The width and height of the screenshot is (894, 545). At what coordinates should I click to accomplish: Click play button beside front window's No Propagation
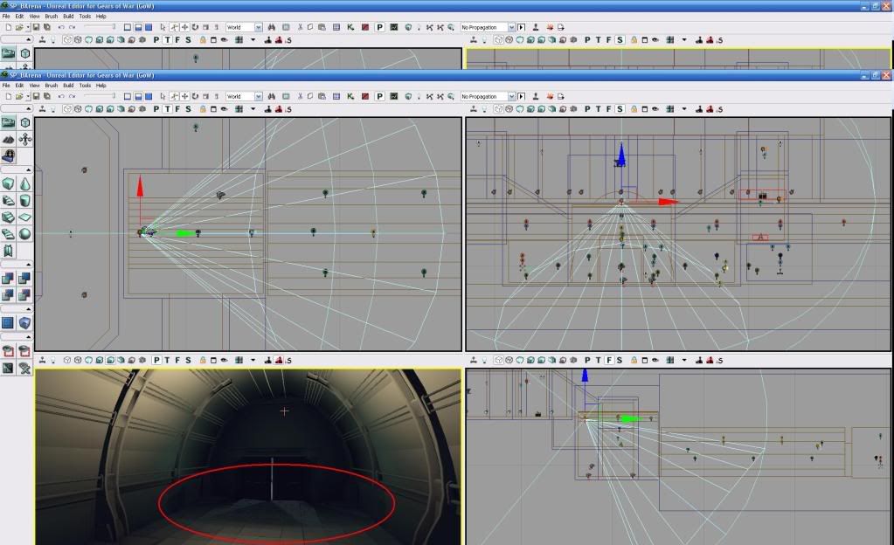(522, 97)
